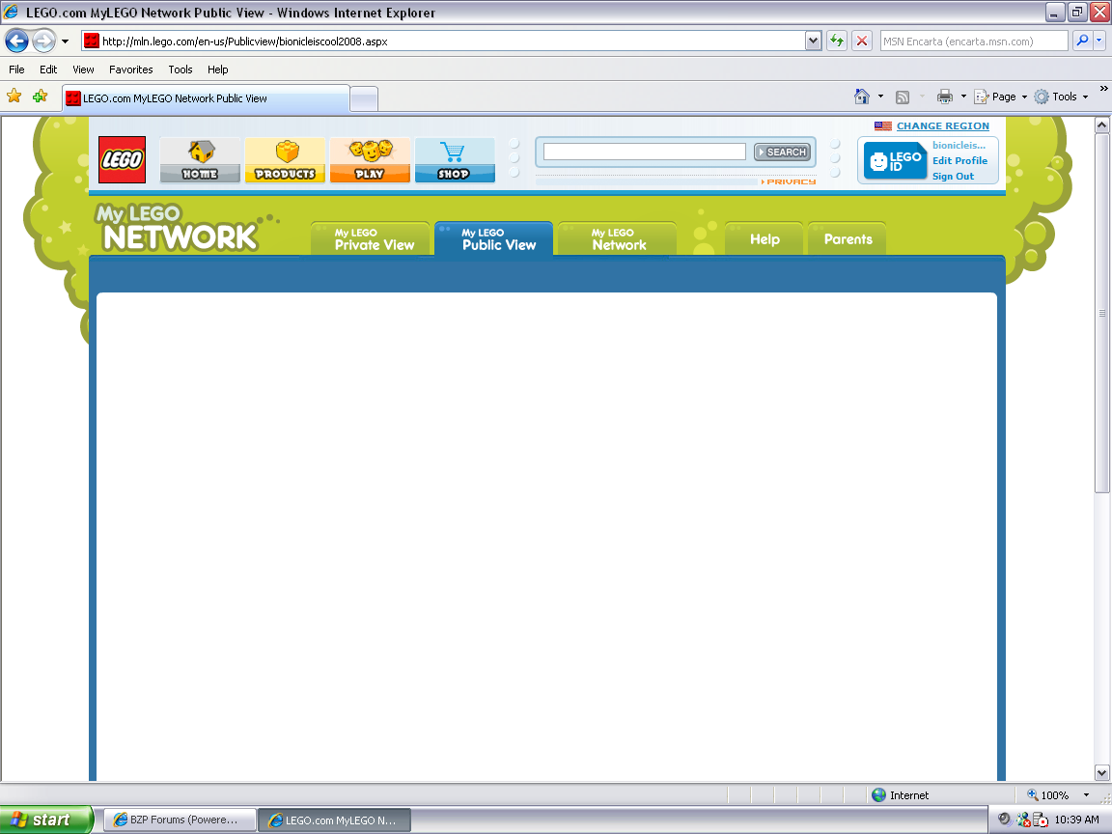Click the vertical scrollbar thumb
Image resolution: width=1112 pixels, height=834 pixels.
click(x=1101, y=313)
